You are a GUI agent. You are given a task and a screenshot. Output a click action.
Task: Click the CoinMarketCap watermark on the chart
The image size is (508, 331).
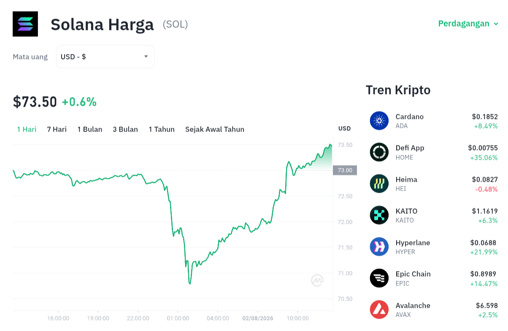point(317,280)
